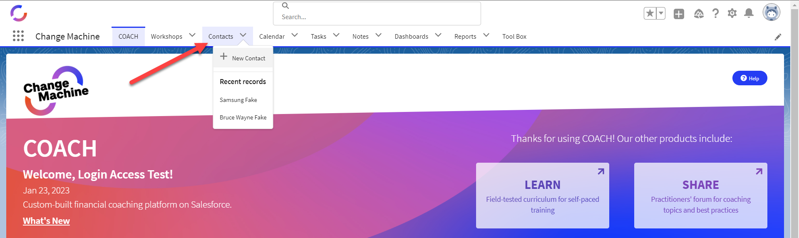Viewport: 799px width, 238px height.
Task: Expand the Calendar chevron menu
Action: point(295,35)
